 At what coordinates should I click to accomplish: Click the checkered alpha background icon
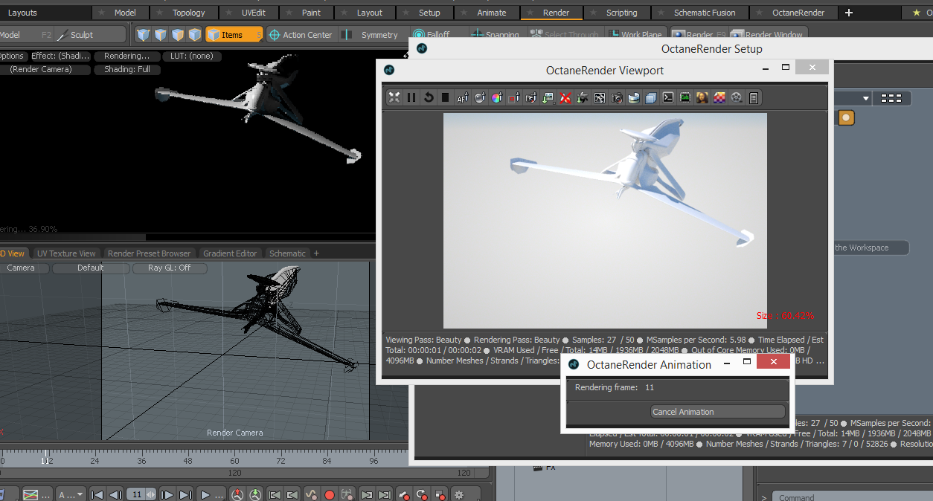719,97
